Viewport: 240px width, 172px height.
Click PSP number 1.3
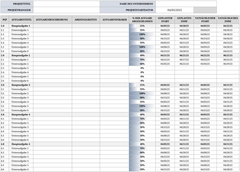click(5, 38)
